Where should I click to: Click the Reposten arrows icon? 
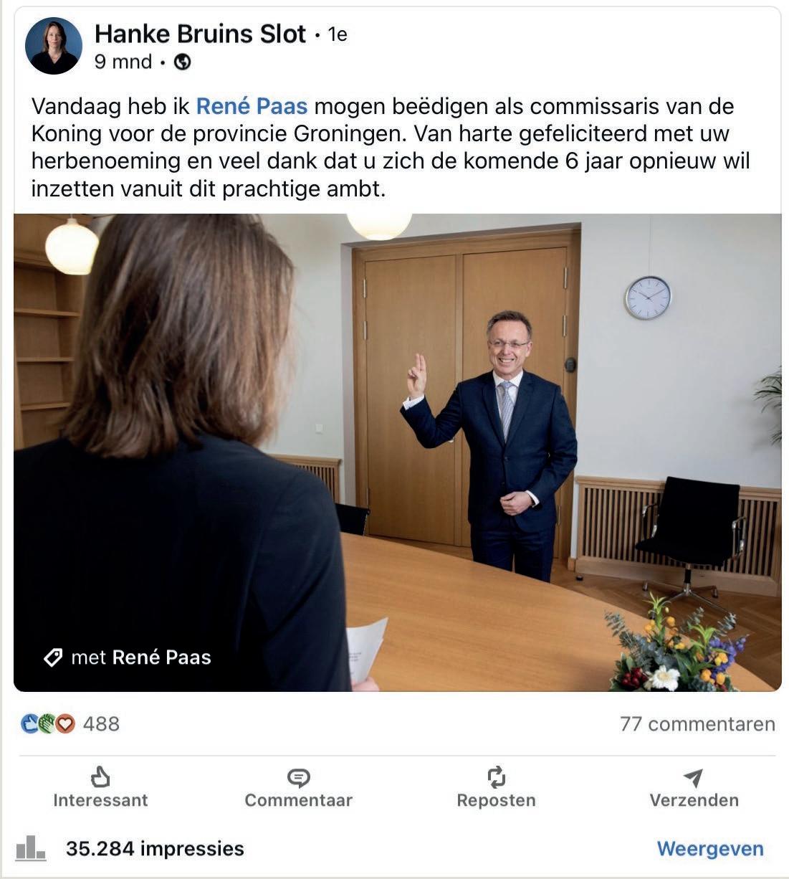pyautogui.click(x=496, y=776)
